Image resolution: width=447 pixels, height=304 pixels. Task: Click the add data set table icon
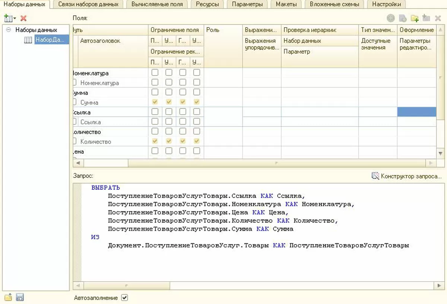click(8, 18)
